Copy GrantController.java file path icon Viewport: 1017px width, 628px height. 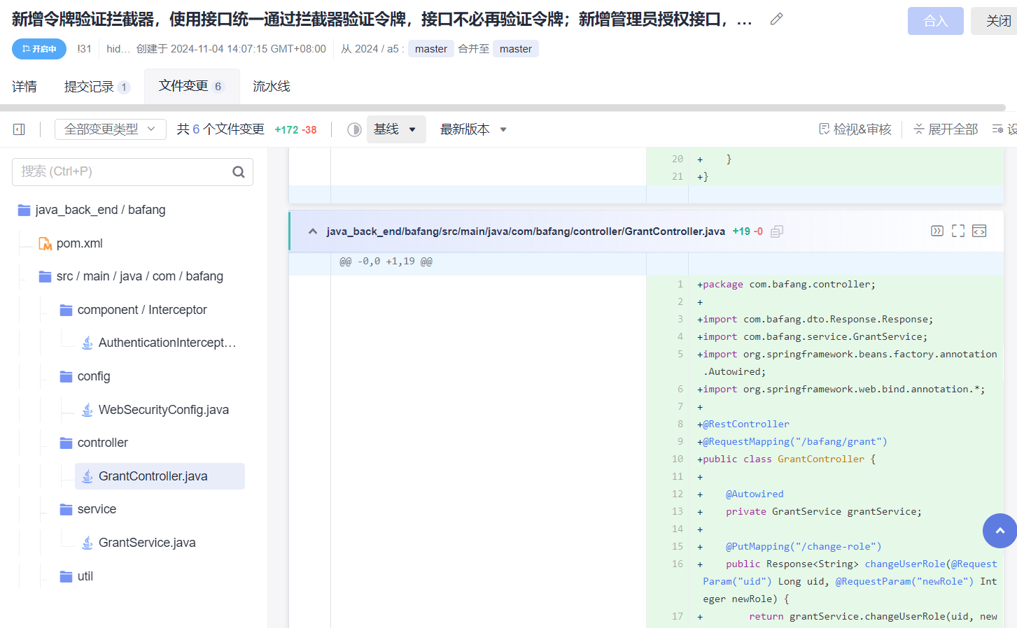tap(776, 231)
